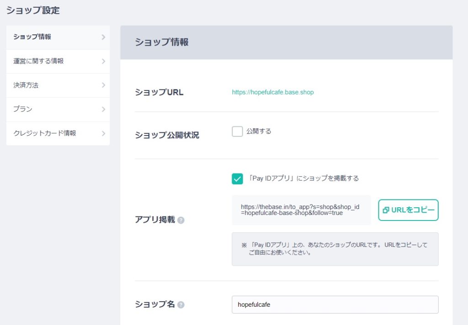Open the プラン section
This screenshot has width=468, height=325.
tap(23, 110)
